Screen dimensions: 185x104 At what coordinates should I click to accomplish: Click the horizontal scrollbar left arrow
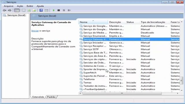tap(80, 93)
